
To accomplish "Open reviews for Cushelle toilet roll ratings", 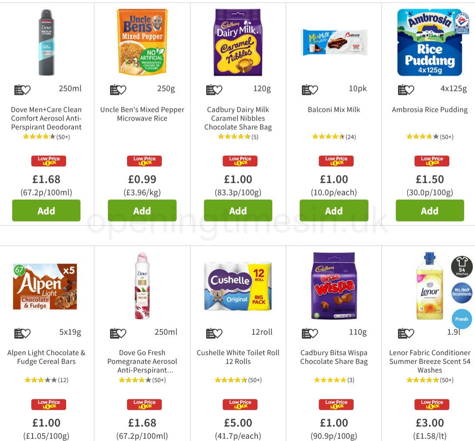I will tap(238, 380).
